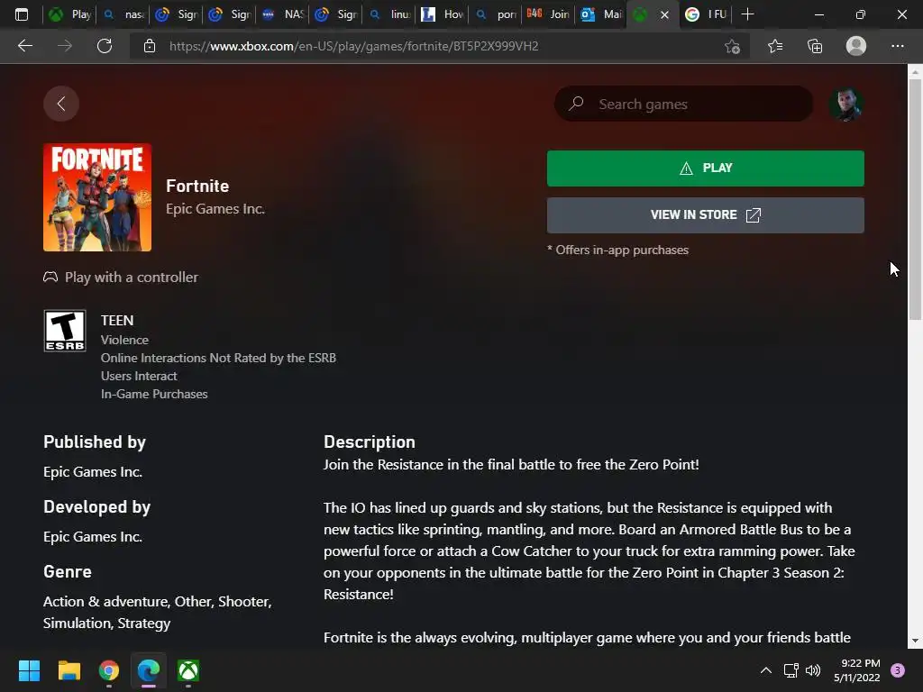Open Microsoft Edge from taskbar
923x692 pixels.
(149, 670)
